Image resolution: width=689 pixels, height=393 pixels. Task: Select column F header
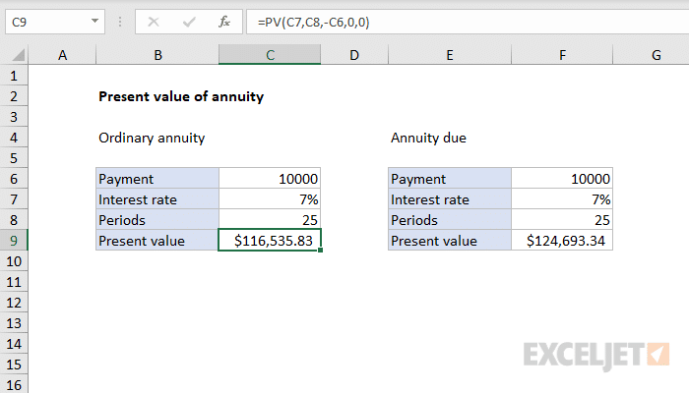pyautogui.click(x=562, y=55)
